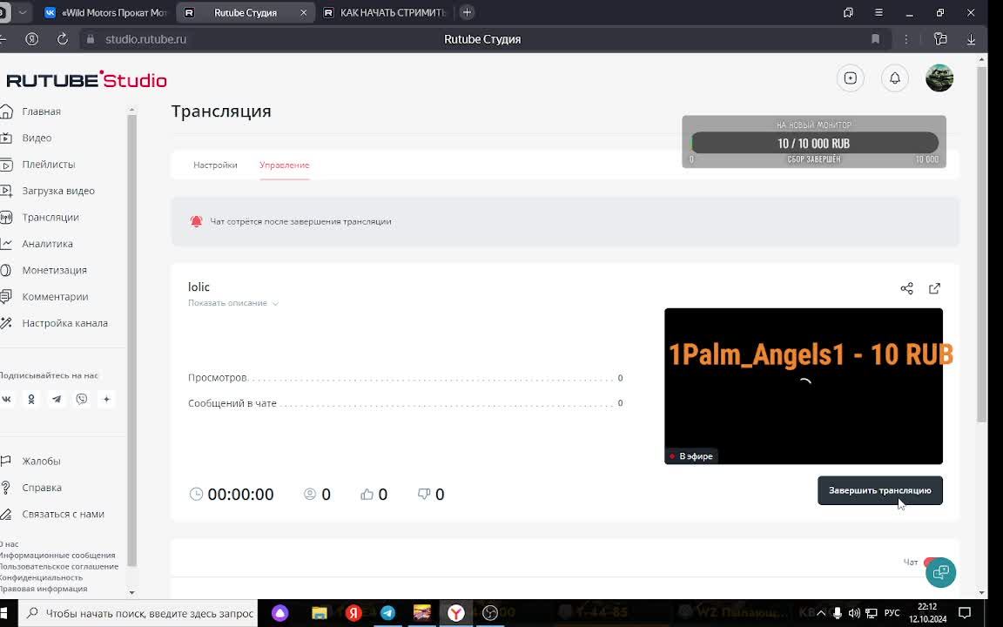Switch to Wild Motors Прокат browser tab
The width and height of the screenshot is (1003, 627).
coord(106,13)
